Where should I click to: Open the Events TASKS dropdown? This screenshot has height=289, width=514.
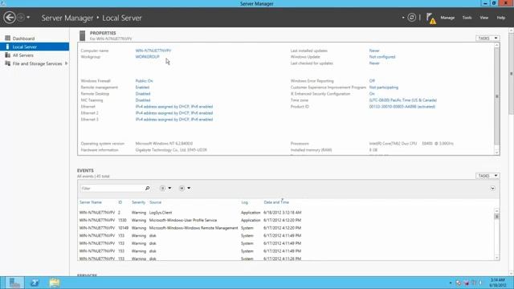[487, 176]
